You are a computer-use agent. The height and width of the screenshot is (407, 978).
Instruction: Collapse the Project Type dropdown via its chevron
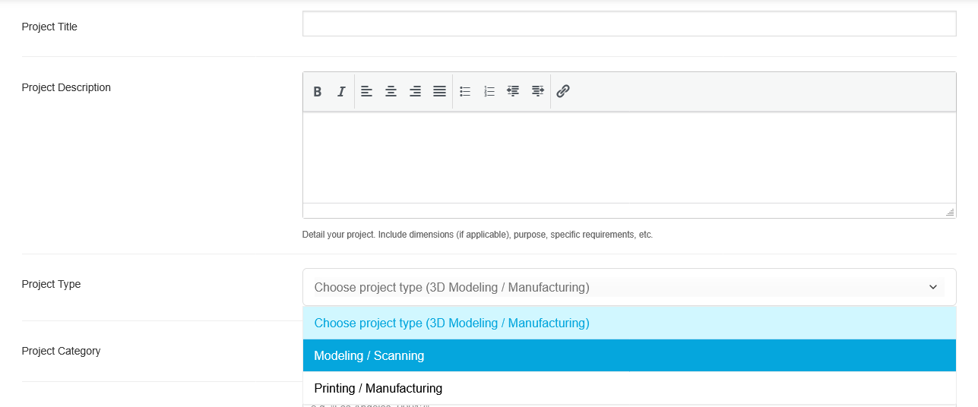(x=933, y=287)
